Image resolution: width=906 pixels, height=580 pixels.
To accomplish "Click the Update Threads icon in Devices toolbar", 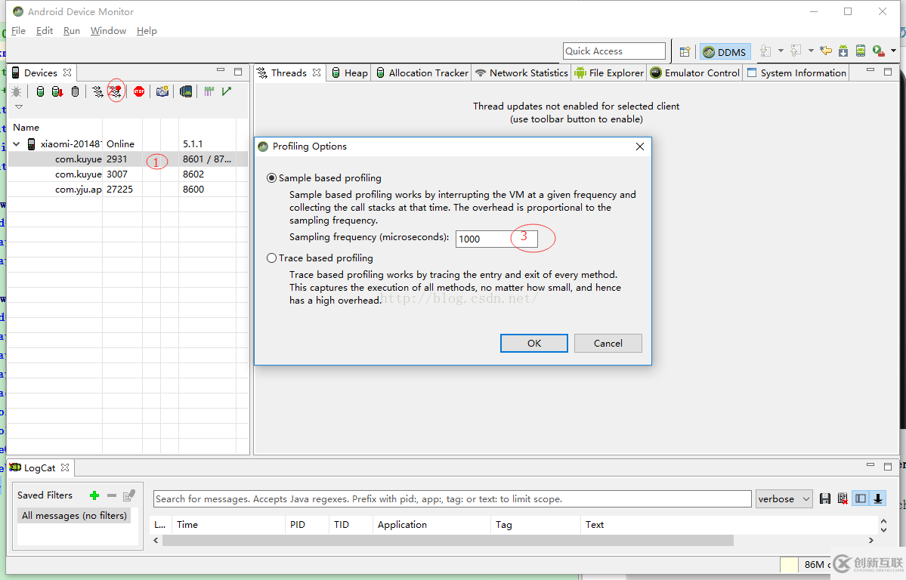I will pyautogui.click(x=97, y=91).
